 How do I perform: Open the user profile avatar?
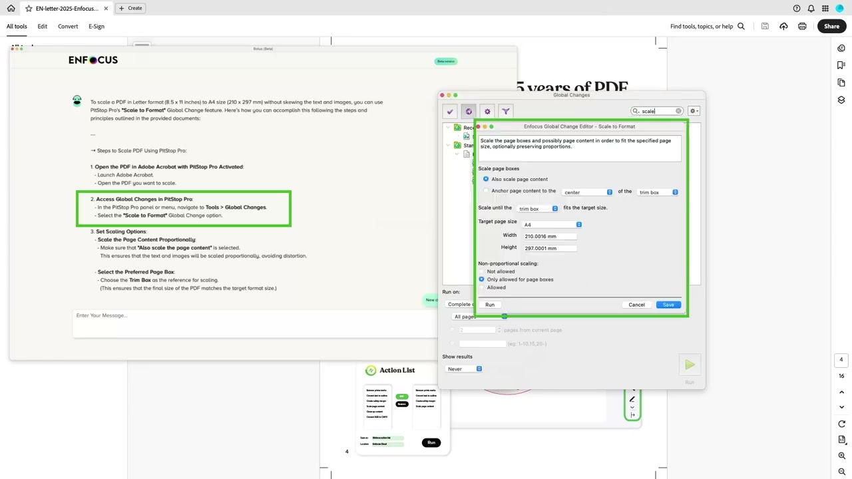[839, 9]
